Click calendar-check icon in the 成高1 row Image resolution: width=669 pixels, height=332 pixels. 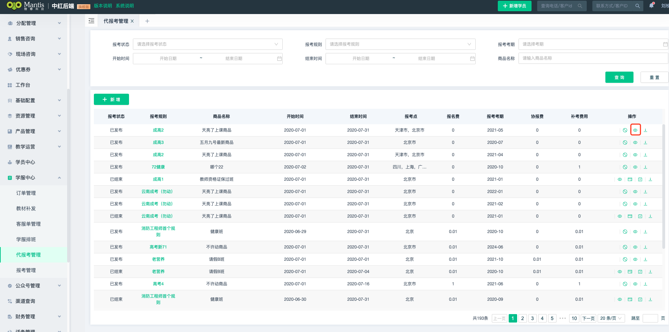point(640,179)
